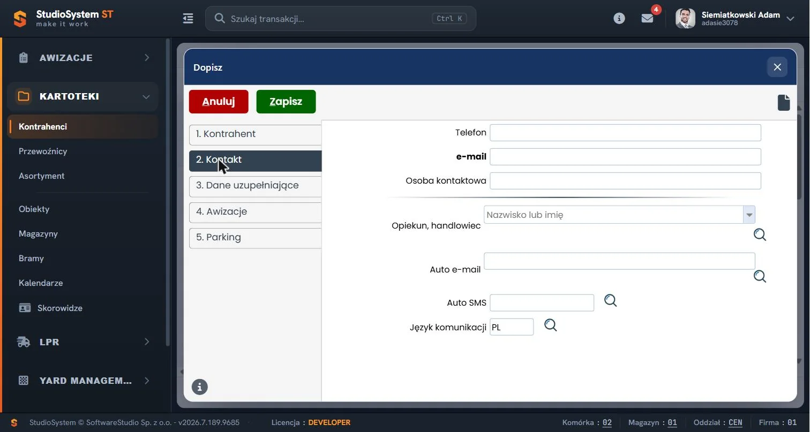Click the Oddział value CEN
Viewport: 810px width, 432px height.
pyautogui.click(x=736, y=423)
